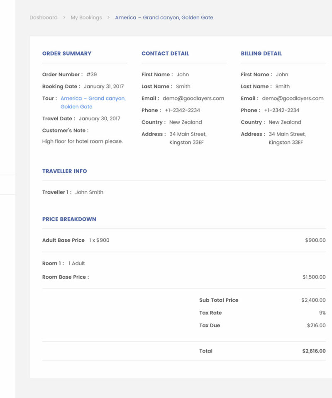The width and height of the screenshot is (332, 398).
Task: Go to Dashboard in the breadcrumb
Action: click(44, 17)
